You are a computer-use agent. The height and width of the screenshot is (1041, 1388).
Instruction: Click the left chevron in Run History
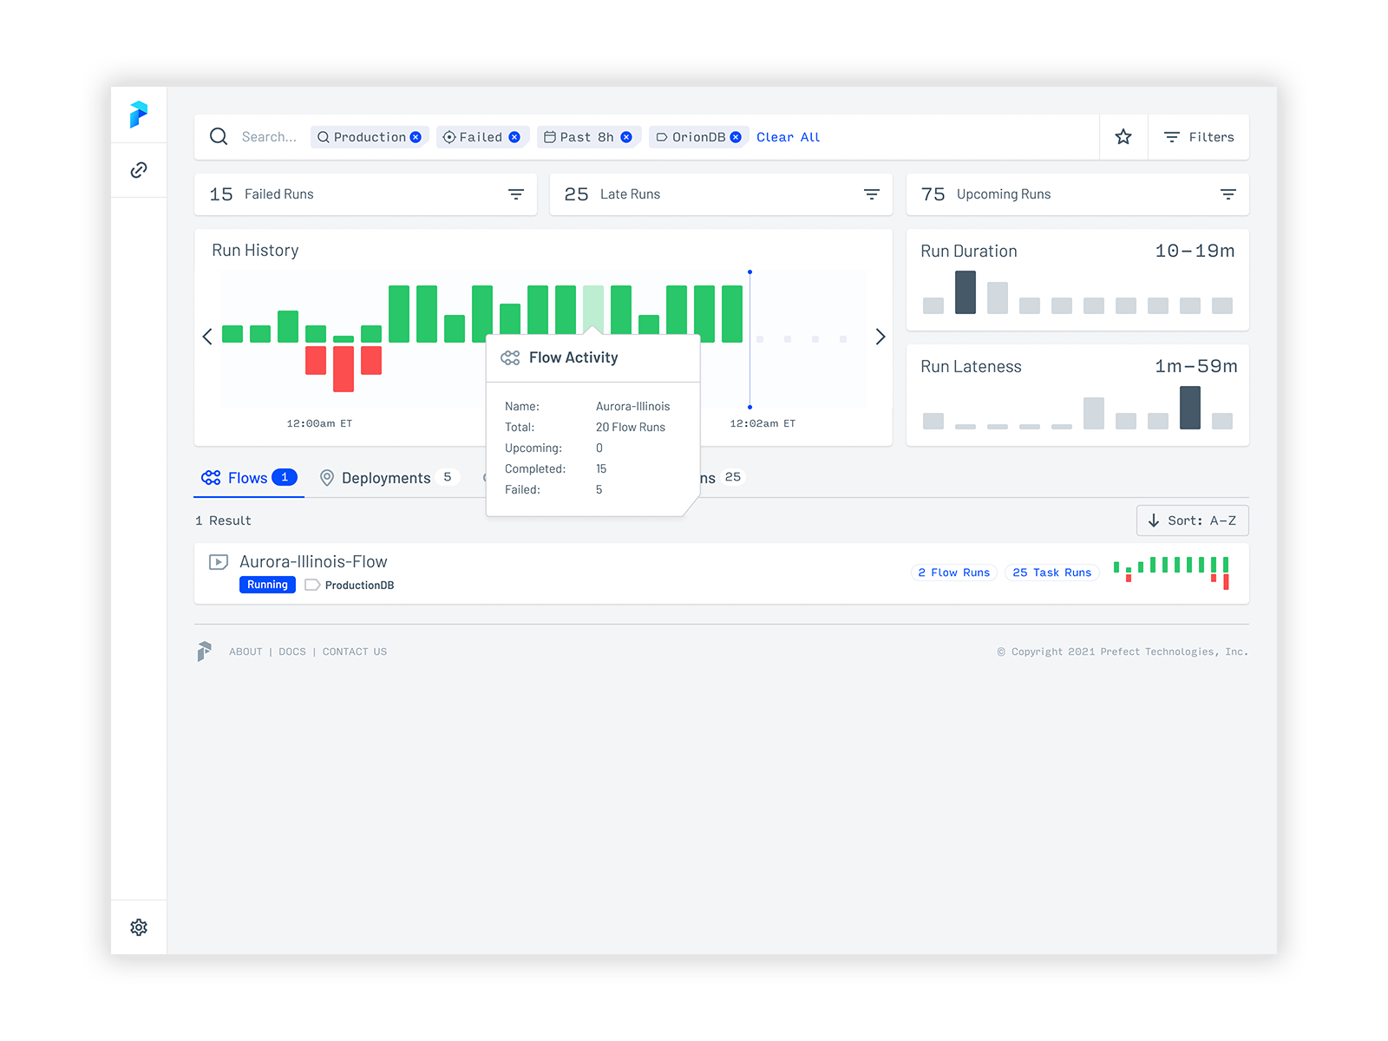207,337
